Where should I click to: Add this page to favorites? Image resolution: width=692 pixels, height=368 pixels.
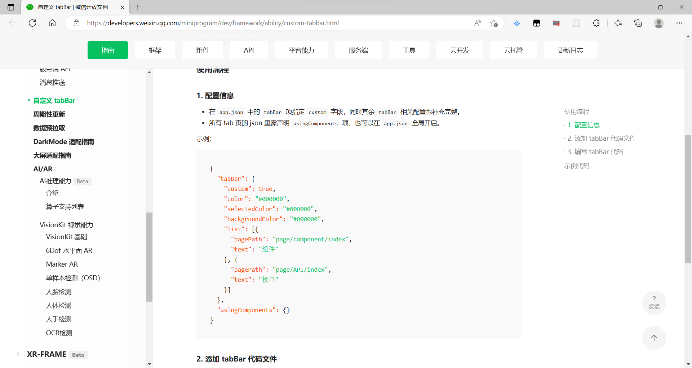(x=494, y=23)
